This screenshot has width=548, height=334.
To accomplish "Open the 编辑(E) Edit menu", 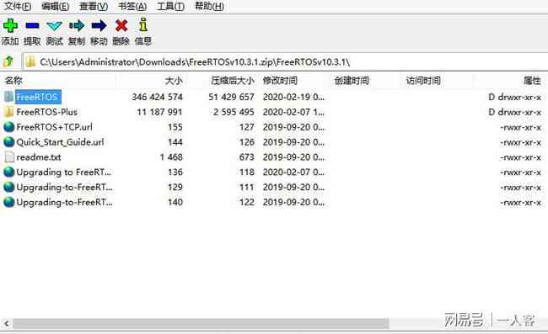I will pyautogui.click(x=55, y=6).
